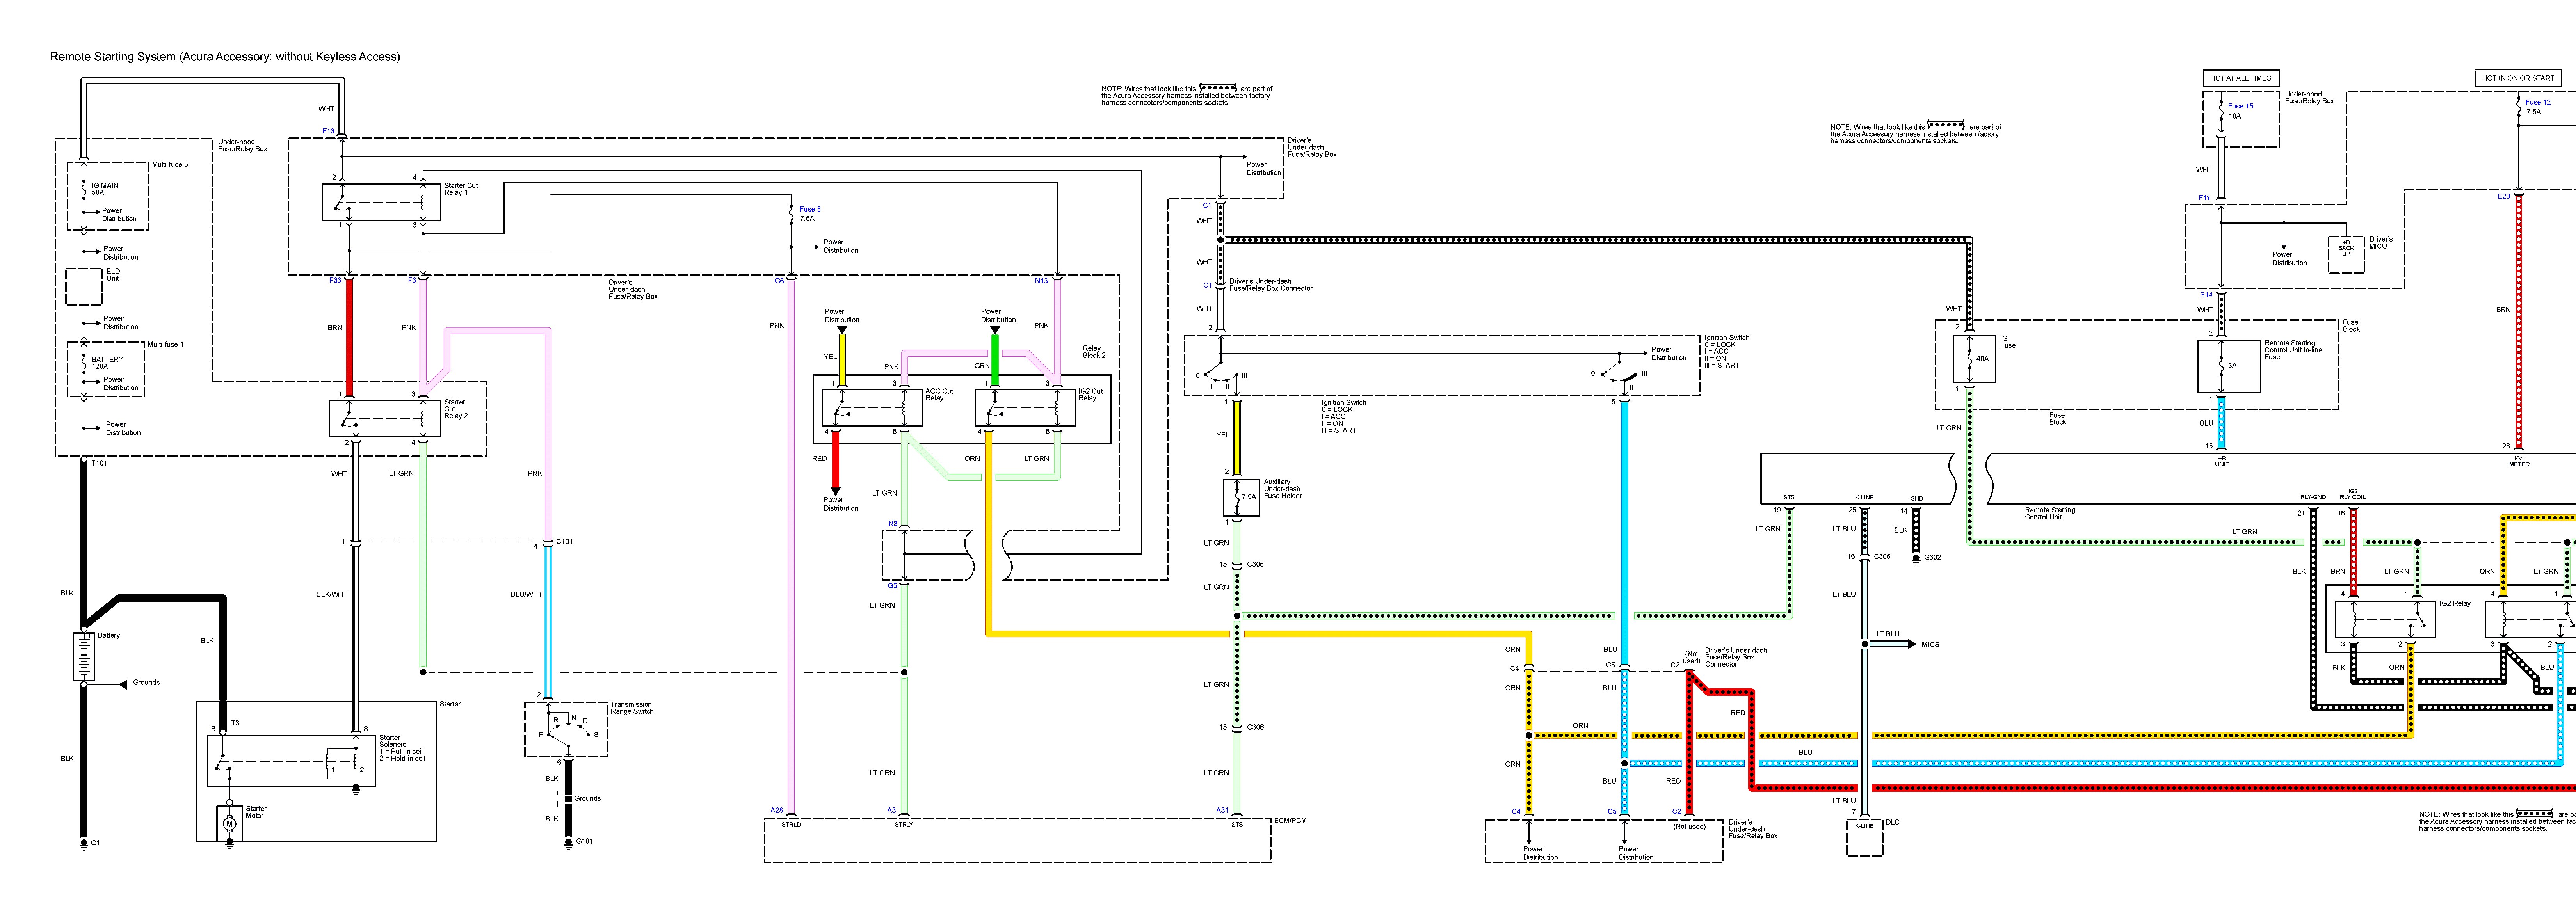Click the IG2 Cut Relay symbol
The image size is (2576, 919).
pos(1024,408)
